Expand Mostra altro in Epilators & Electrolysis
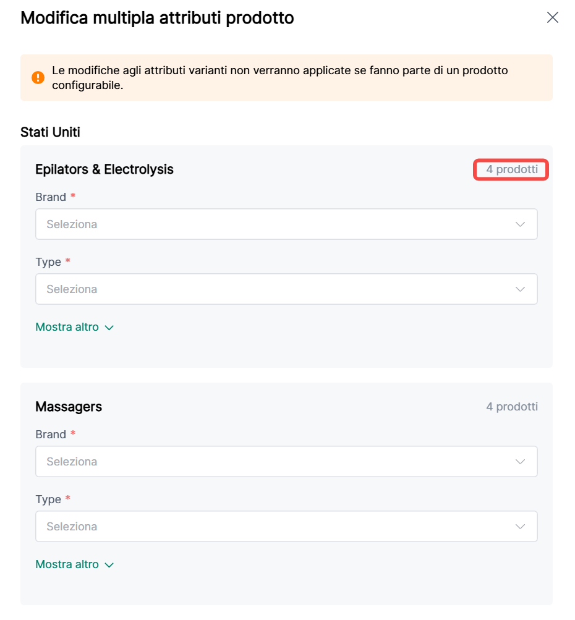Viewport: 575px width, 620px height. (x=67, y=327)
